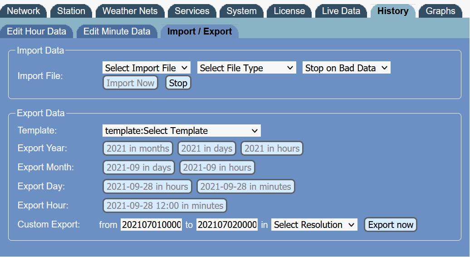
Task: Open the Stop on Bad Data dropdown
Action: click(346, 68)
